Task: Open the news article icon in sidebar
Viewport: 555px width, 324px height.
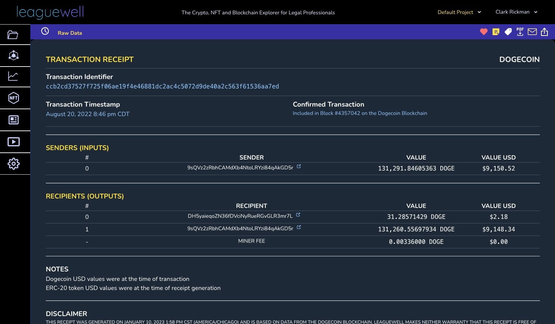Action: 14,120
